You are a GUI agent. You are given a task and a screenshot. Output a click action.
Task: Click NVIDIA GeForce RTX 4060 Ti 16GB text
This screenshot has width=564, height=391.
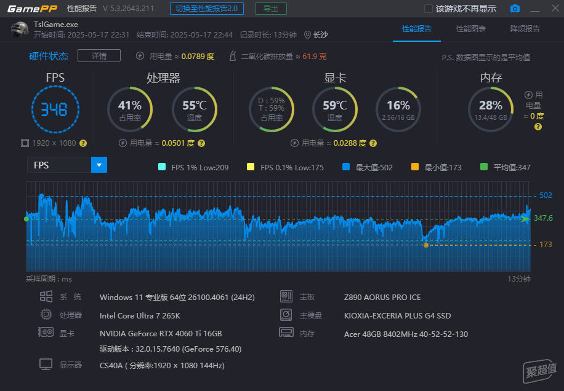[161, 334]
